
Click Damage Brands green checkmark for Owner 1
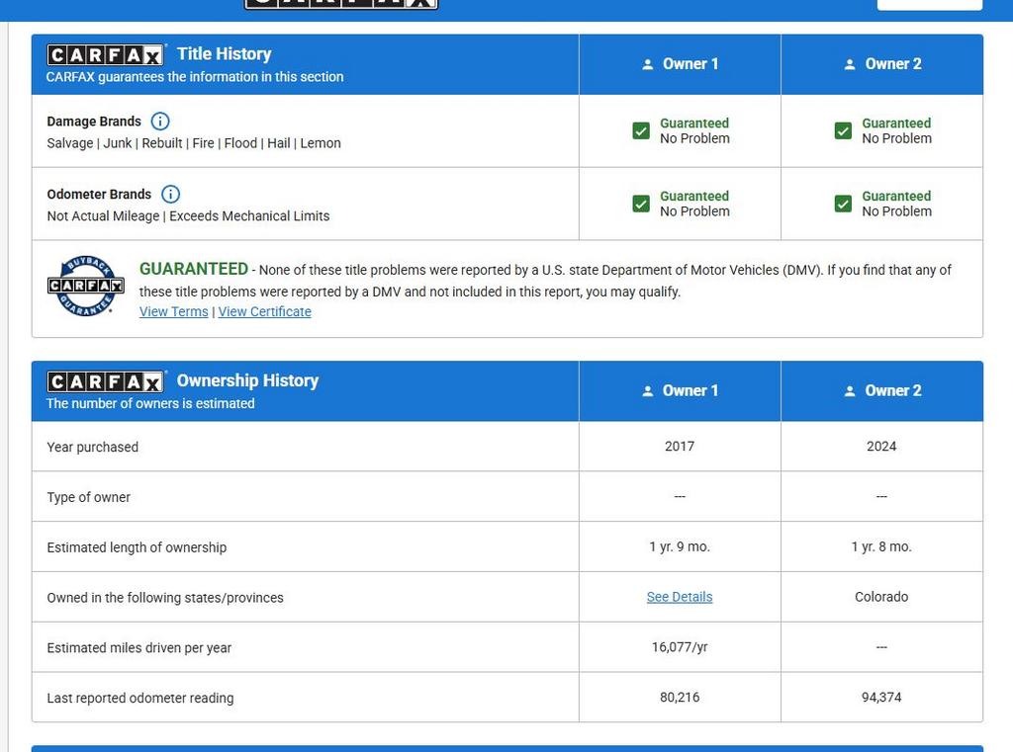coord(641,131)
